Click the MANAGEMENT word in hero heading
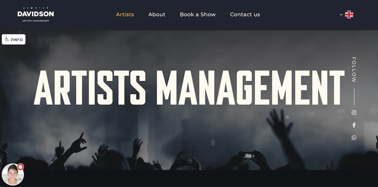The image size is (378, 187). click(x=251, y=87)
